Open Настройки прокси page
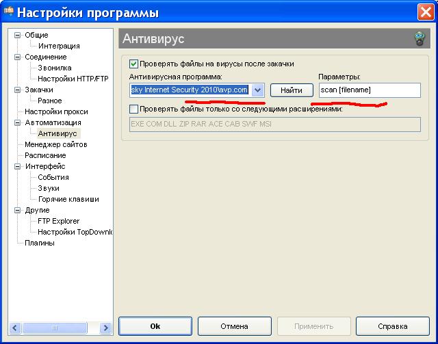Image resolution: width=438 pixels, height=344 pixels. click(56, 111)
